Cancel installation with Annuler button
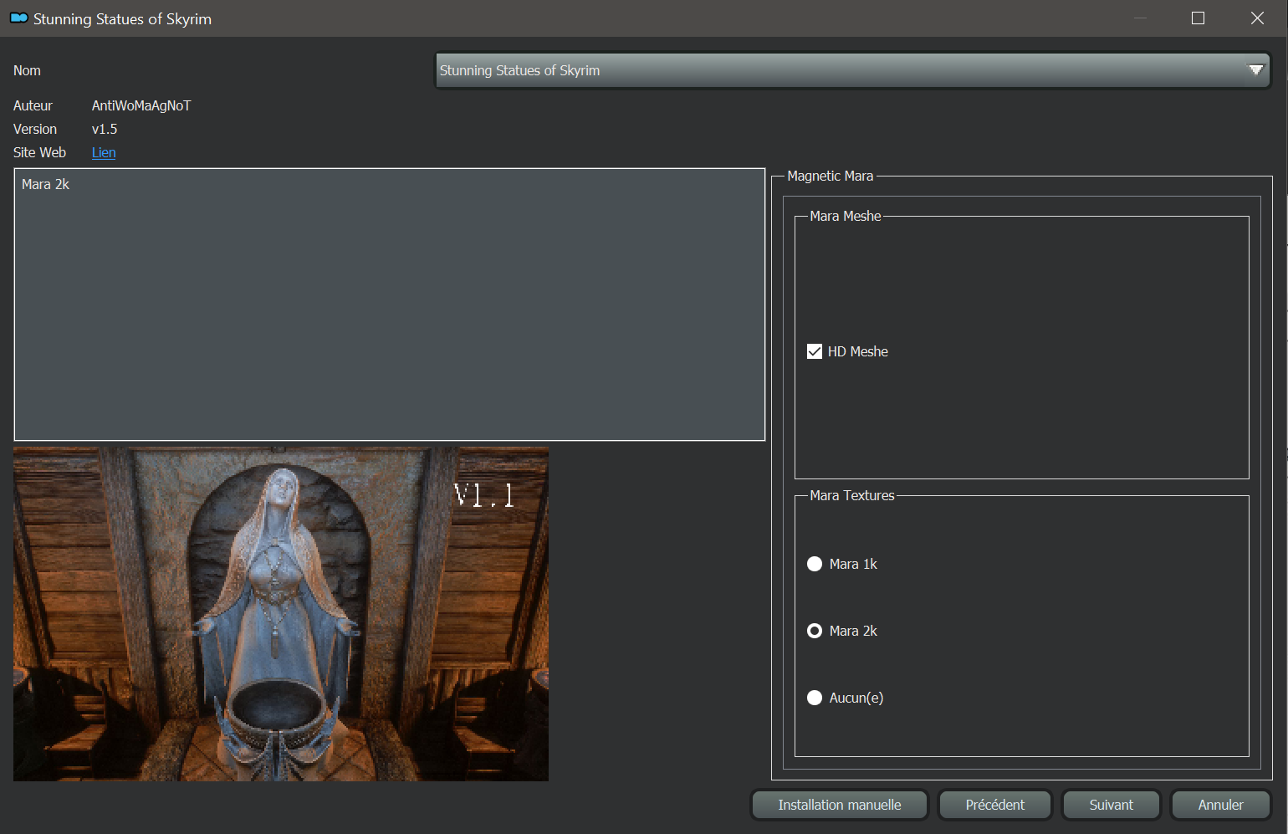The image size is (1288, 834). (1220, 805)
